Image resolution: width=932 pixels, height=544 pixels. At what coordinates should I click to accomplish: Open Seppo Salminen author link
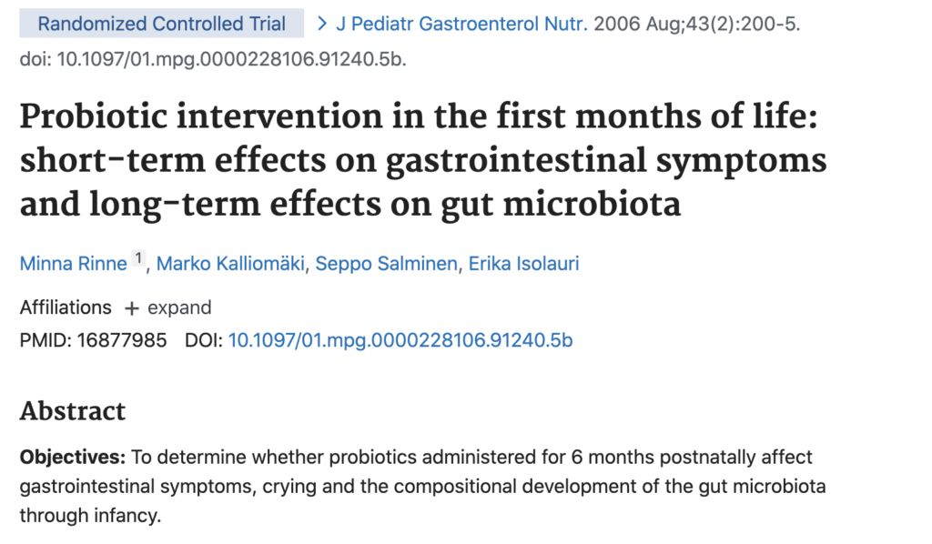(x=386, y=265)
